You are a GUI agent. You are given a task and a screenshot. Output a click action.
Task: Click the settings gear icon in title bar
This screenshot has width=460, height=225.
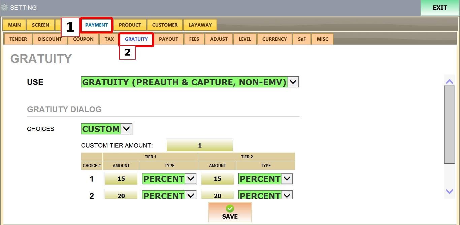click(4, 7)
